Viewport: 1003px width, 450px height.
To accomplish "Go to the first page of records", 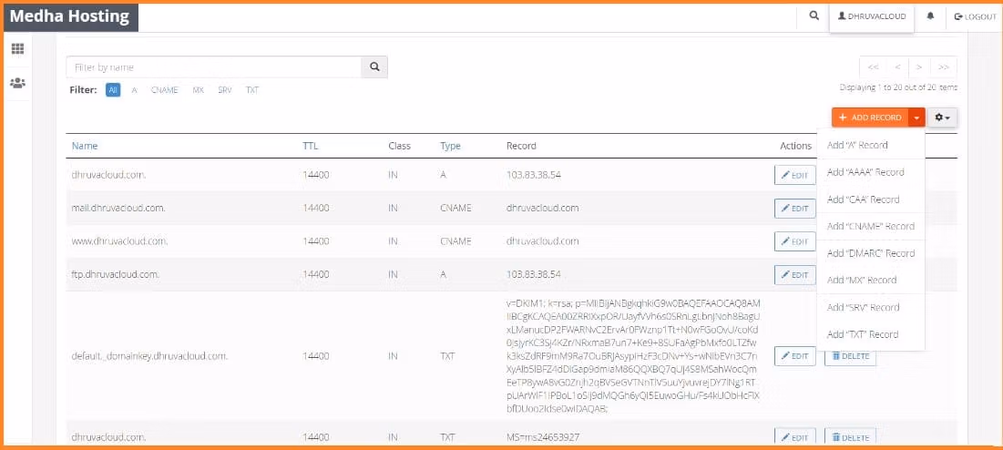I will point(873,67).
